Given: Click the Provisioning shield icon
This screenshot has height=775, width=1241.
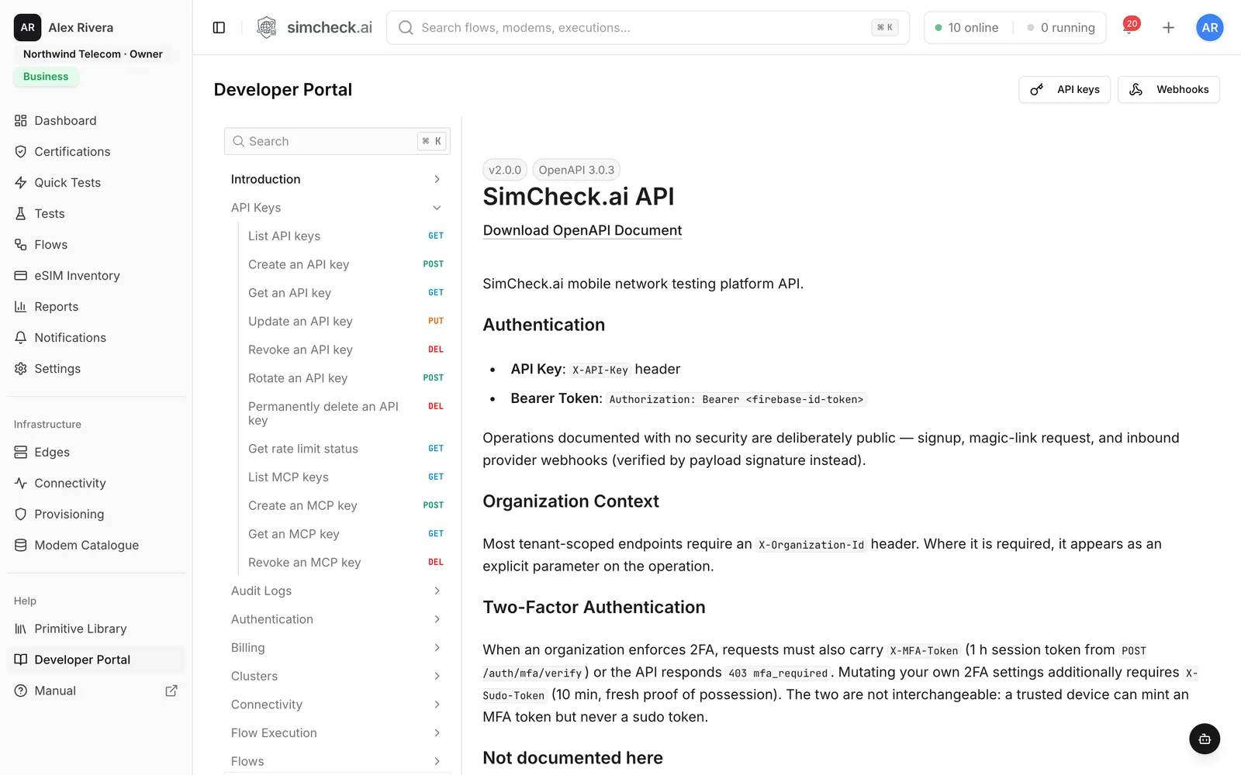Looking at the screenshot, I should (x=21, y=515).
